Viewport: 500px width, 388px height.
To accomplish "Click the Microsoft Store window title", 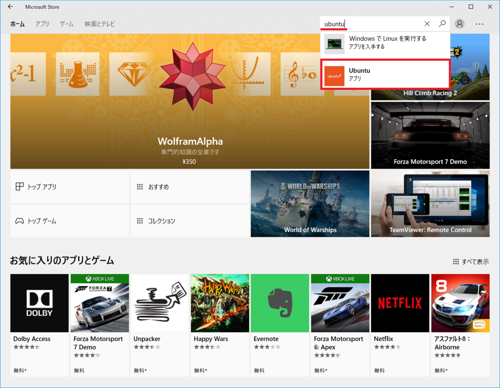I will tap(42, 7).
